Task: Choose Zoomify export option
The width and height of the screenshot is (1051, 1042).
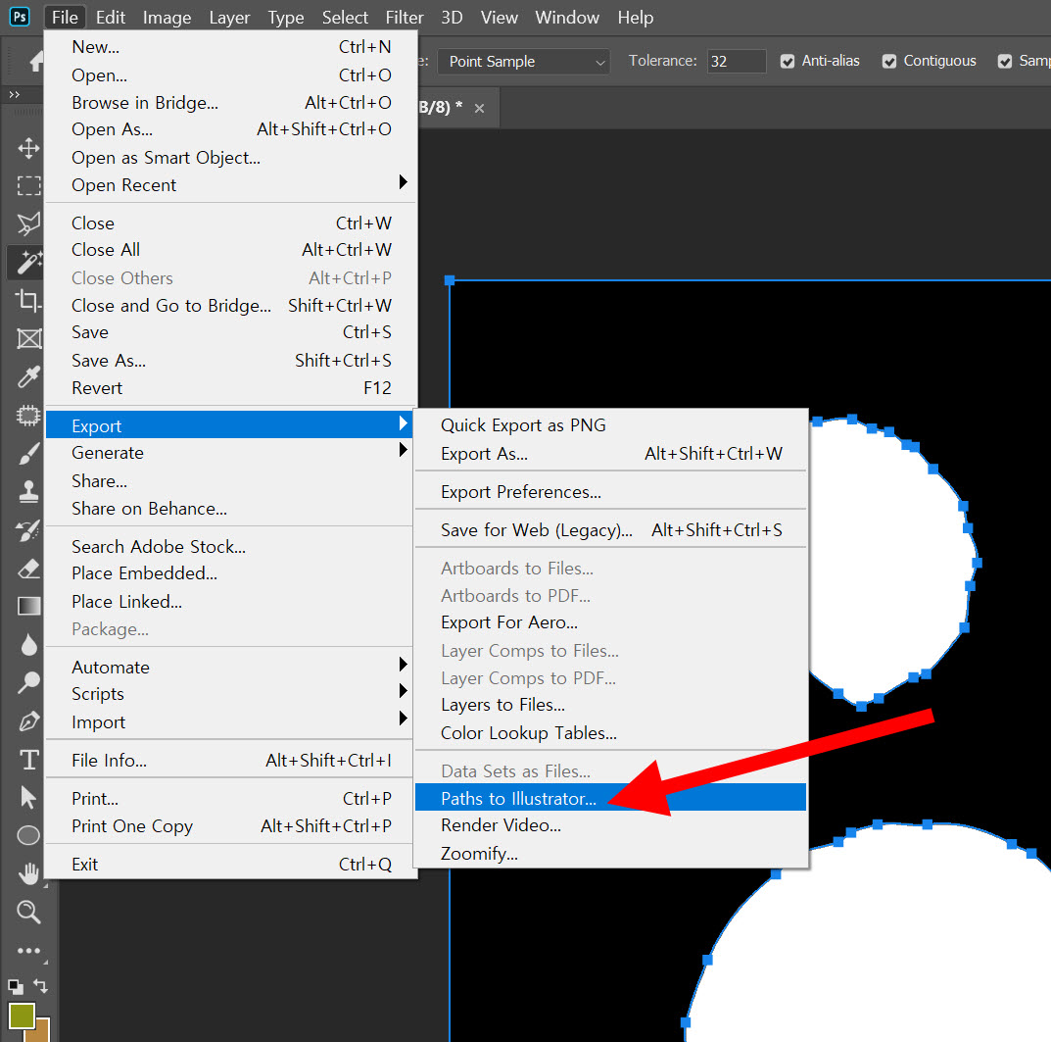Action: click(610, 853)
